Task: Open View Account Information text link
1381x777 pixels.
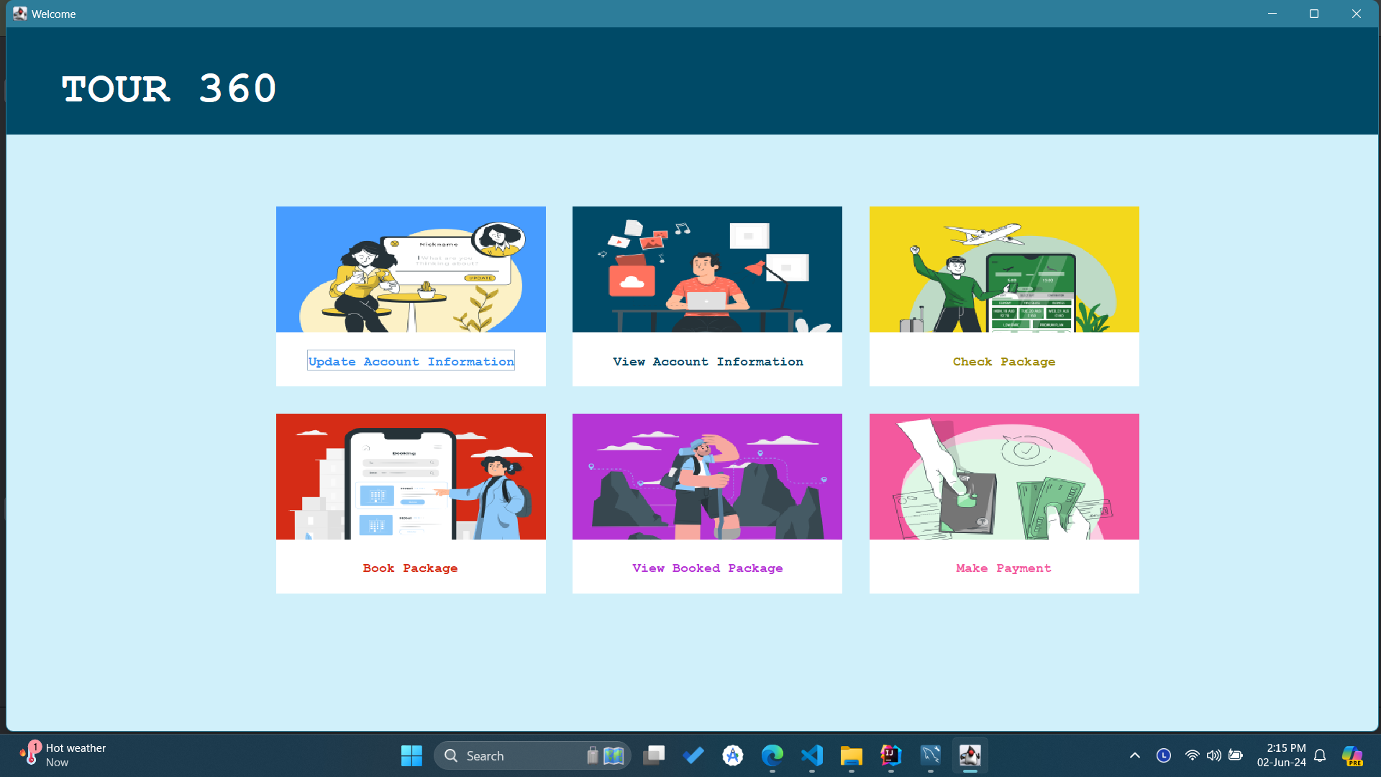Action: click(708, 361)
